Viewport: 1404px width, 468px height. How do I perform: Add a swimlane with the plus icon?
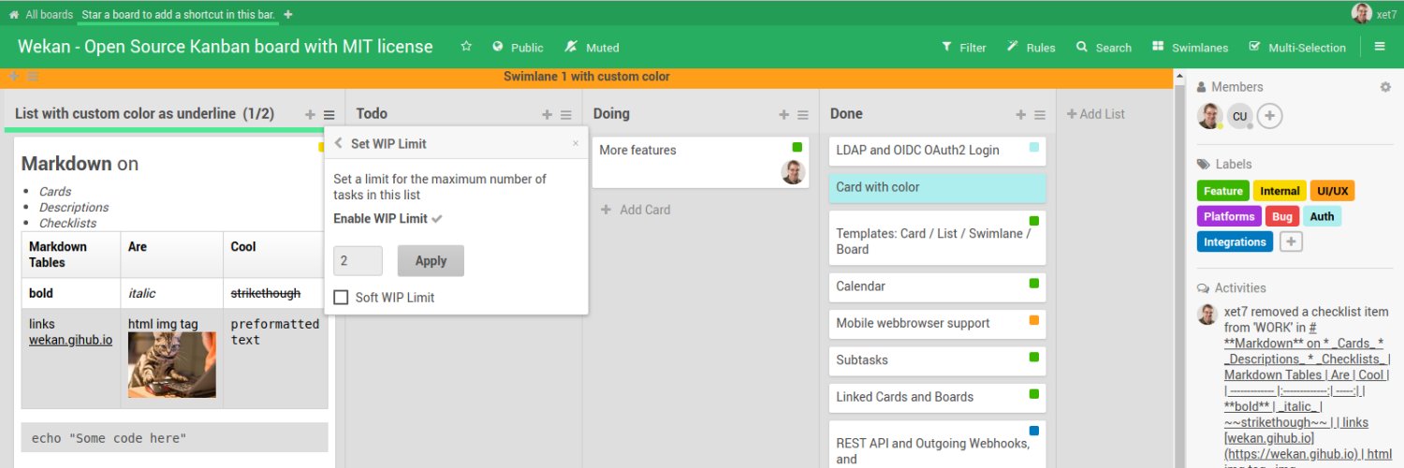click(14, 77)
